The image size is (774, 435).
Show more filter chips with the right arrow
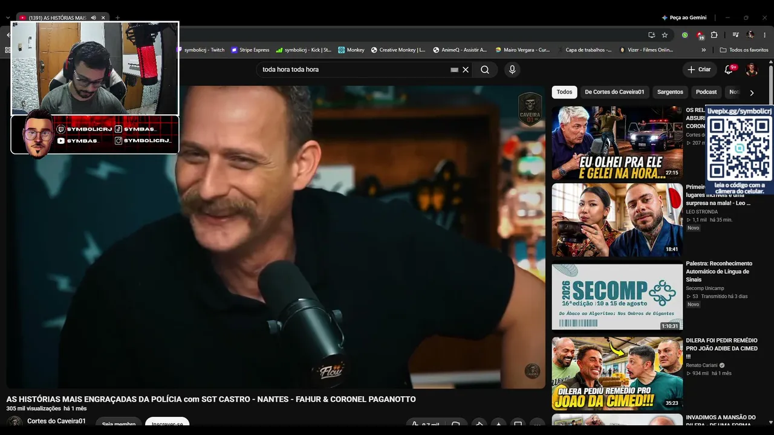pos(752,92)
